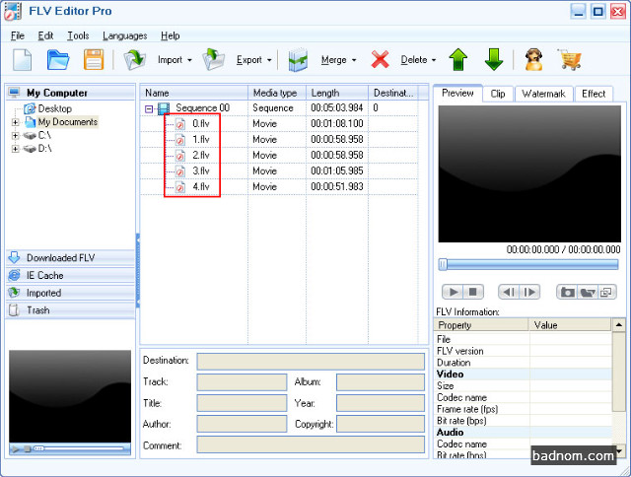Click the Author input field
This screenshot has width=631, height=477.
coord(242,424)
